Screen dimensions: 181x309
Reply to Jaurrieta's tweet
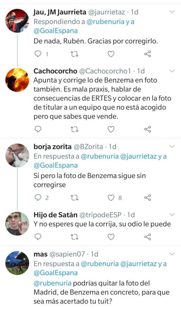click(38, 54)
